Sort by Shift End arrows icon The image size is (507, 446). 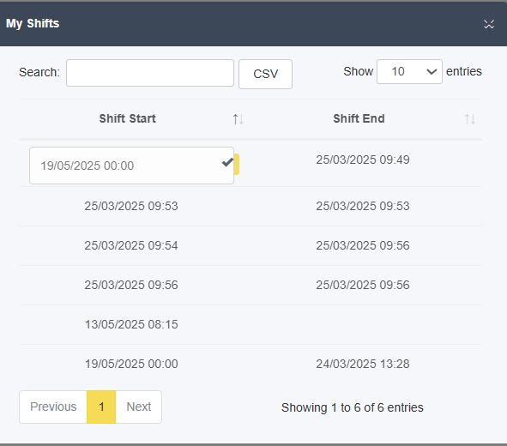470,119
